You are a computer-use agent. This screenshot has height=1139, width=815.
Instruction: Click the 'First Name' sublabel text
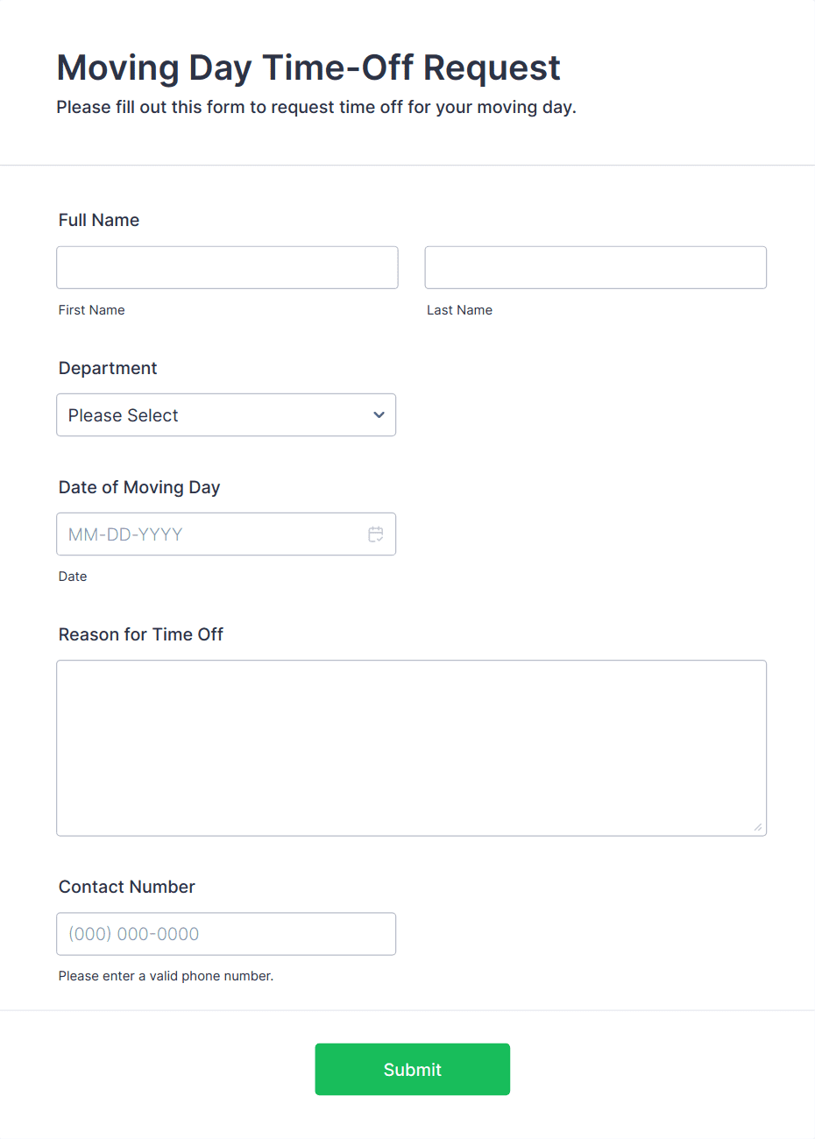(x=92, y=310)
